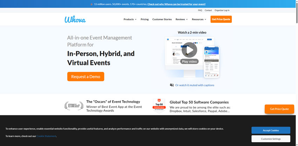Click the Whova logo
298x146 pixels.
click(75, 19)
